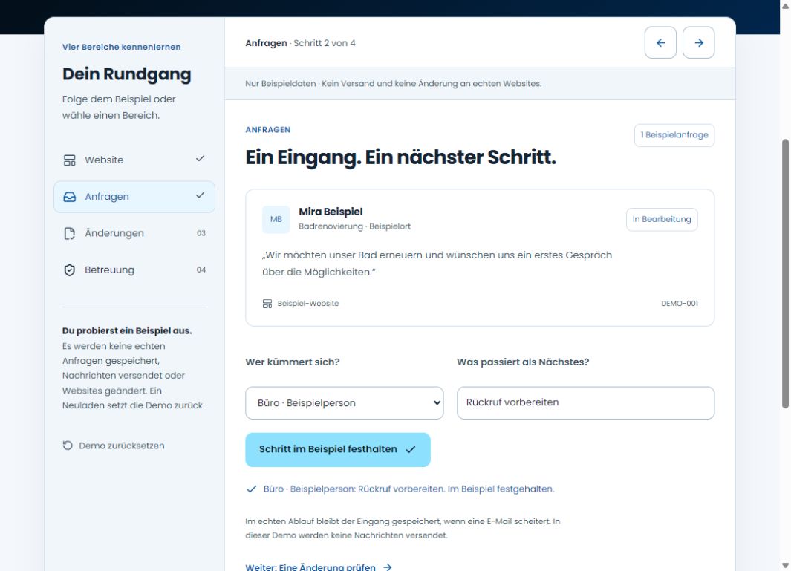This screenshot has height=571, width=791.
Task: Click the Nur Beispieldaten notice banner
Action: click(x=480, y=84)
